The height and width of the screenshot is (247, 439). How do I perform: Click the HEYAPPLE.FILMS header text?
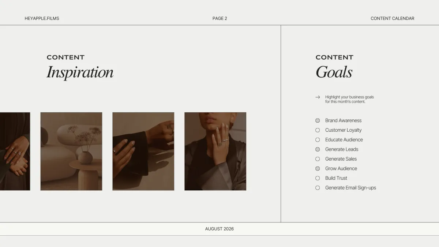[x=42, y=18]
